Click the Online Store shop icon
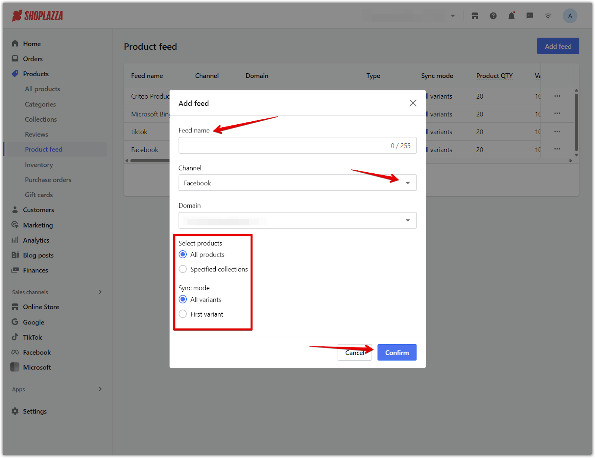 click(15, 307)
